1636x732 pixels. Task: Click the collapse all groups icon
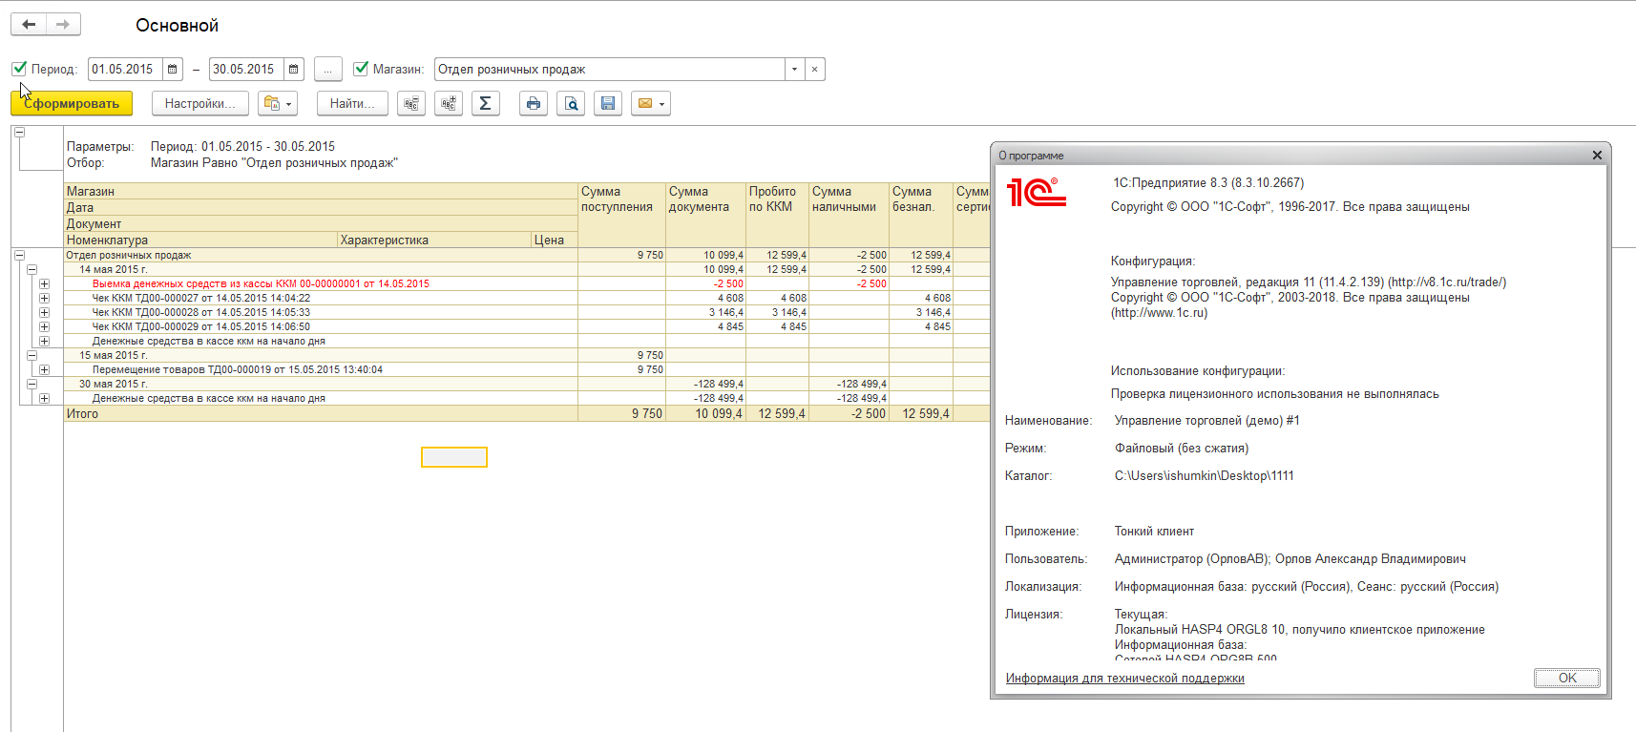[x=411, y=103]
